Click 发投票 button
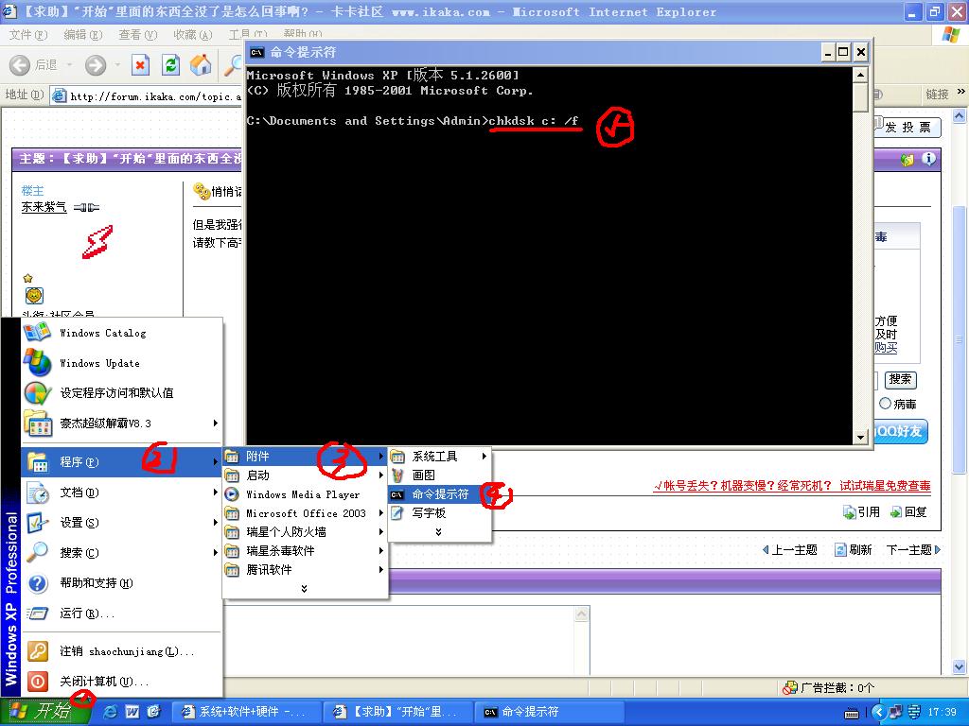The width and height of the screenshot is (969, 726). click(907, 128)
